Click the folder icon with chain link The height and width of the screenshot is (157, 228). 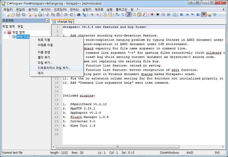tap(209, 15)
